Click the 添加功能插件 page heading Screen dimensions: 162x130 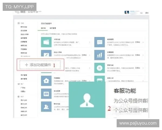46,24
